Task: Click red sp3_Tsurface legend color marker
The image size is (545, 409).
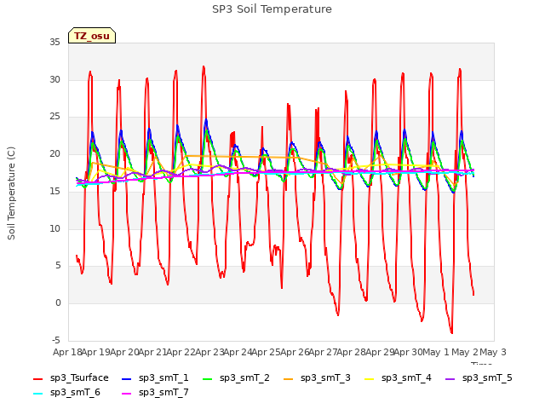Action: coord(37,378)
